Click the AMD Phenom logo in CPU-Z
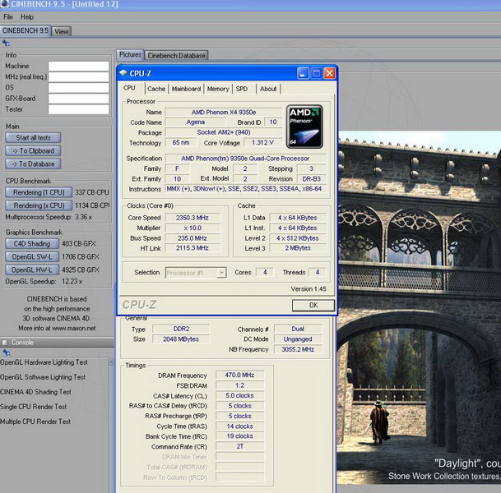Image resolution: width=501 pixels, height=493 pixels. (x=304, y=126)
